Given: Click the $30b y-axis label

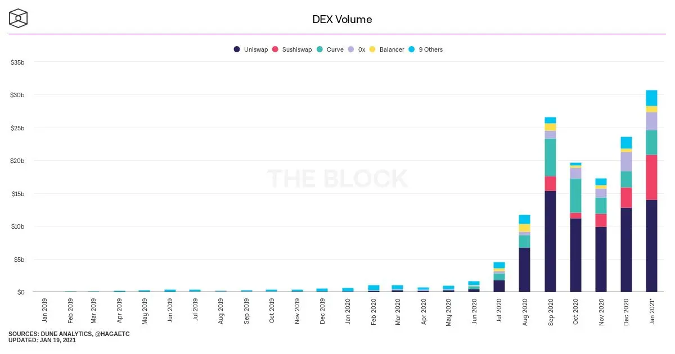Looking at the screenshot, I should tap(17, 95).
